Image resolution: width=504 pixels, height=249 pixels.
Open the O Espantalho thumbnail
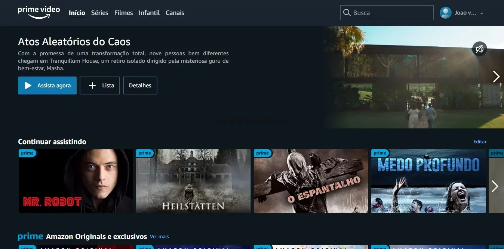(x=311, y=181)
